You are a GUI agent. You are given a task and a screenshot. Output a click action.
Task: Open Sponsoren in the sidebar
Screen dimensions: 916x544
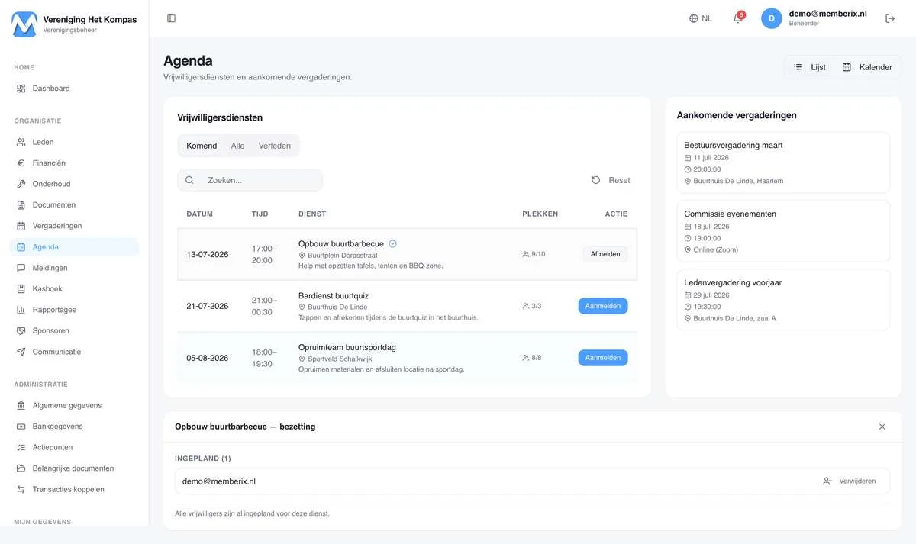(74, 331)
